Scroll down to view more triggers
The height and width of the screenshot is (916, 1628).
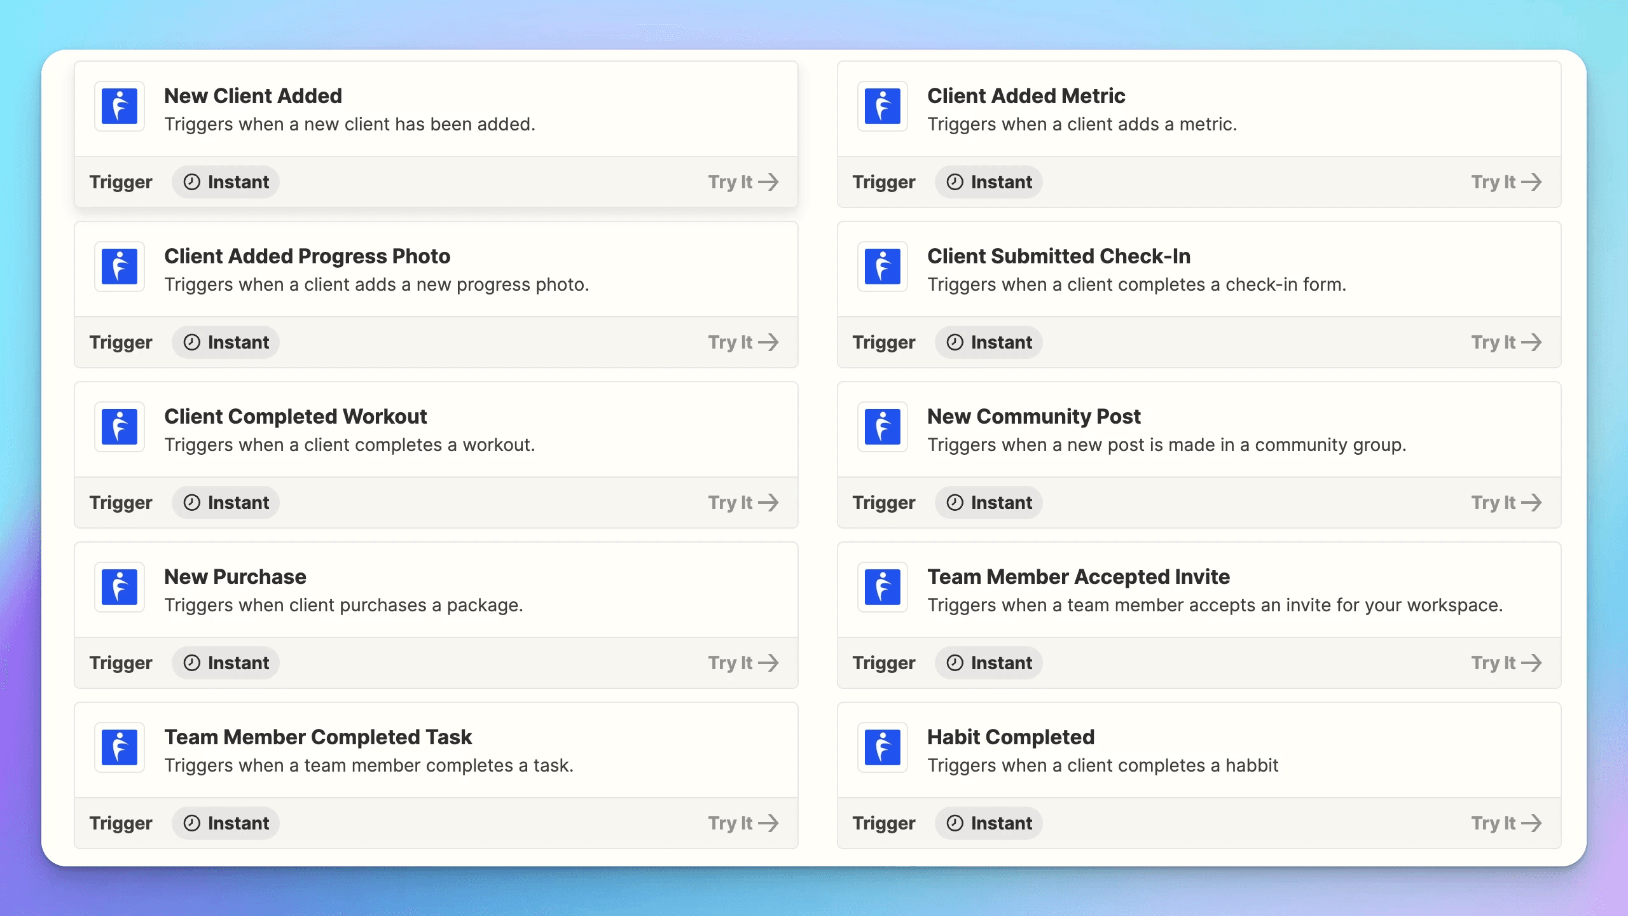(814, 850)
